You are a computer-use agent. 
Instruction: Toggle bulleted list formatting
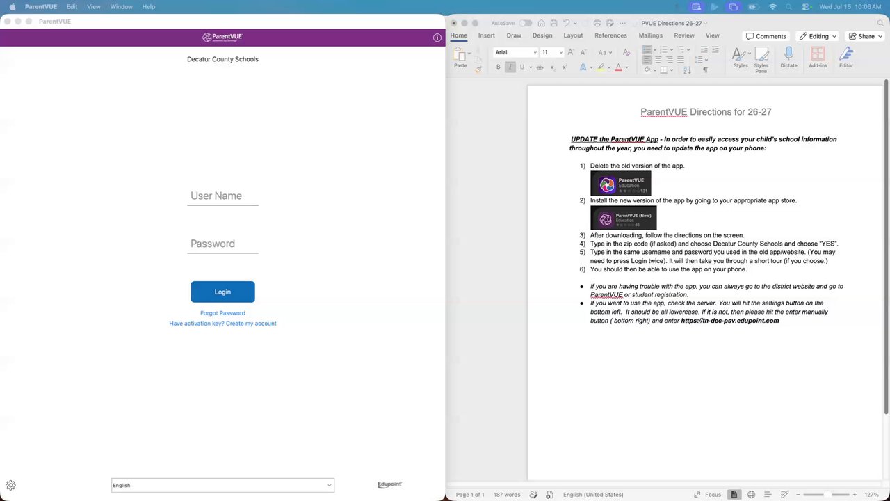click(647, 49)
